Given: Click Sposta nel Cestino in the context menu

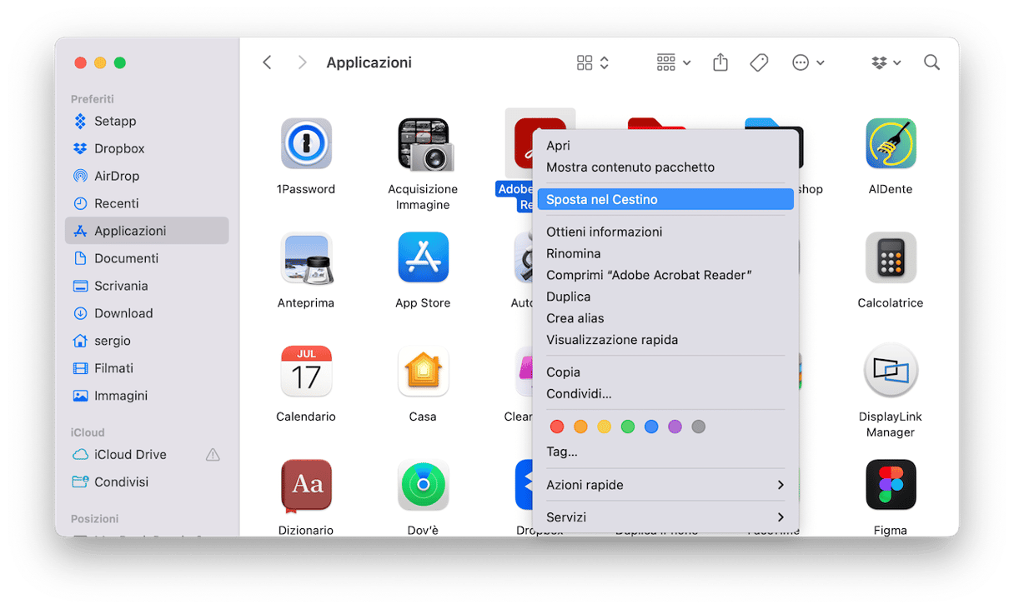Looking at the screenshot, I should point(665,200).
